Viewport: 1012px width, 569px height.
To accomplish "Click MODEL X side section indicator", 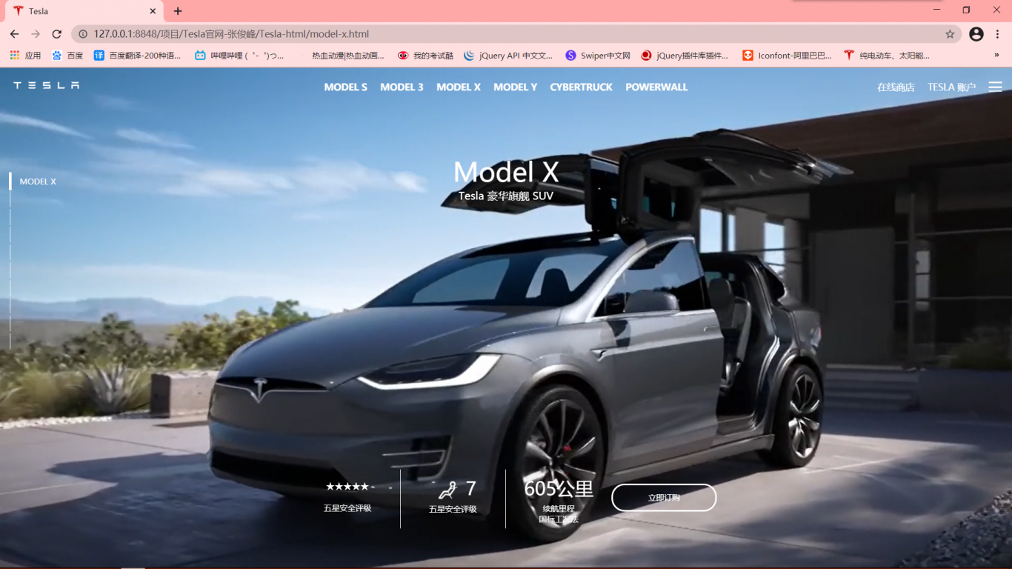I will (38, 182).
